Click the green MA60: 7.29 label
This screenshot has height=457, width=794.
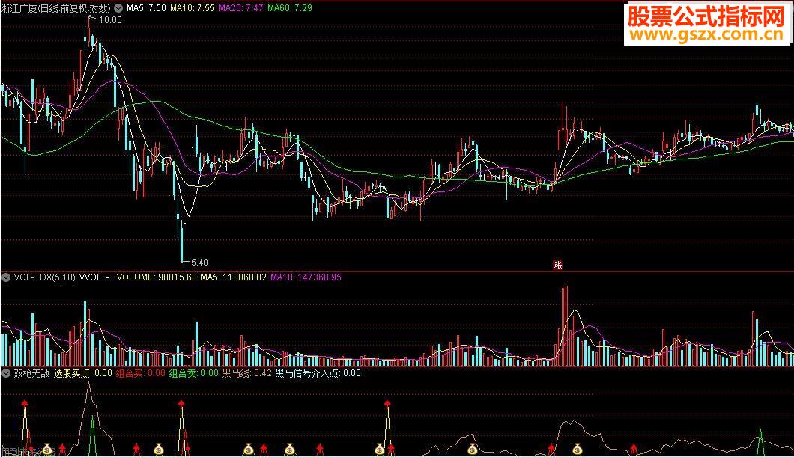[290, 8]
